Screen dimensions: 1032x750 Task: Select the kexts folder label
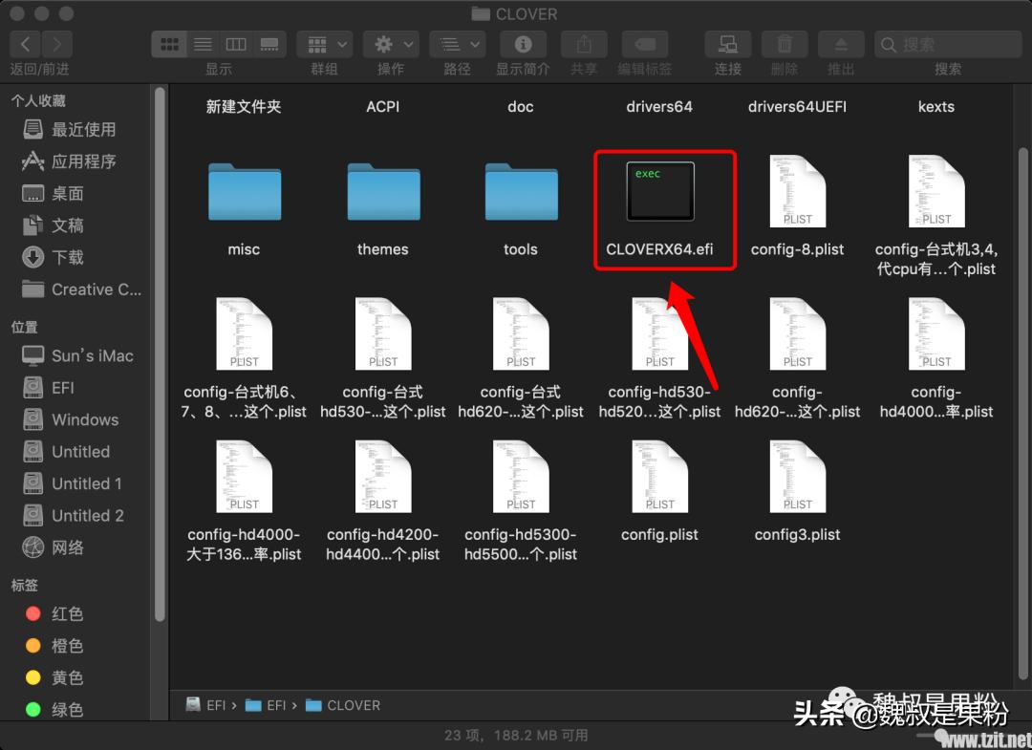point(935,107)
